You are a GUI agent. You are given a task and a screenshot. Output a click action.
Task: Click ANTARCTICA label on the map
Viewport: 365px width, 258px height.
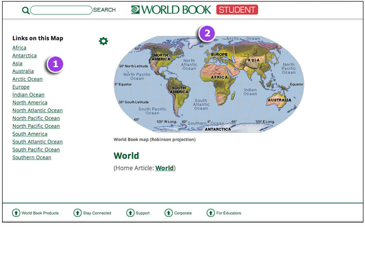(x=218, y=129)
